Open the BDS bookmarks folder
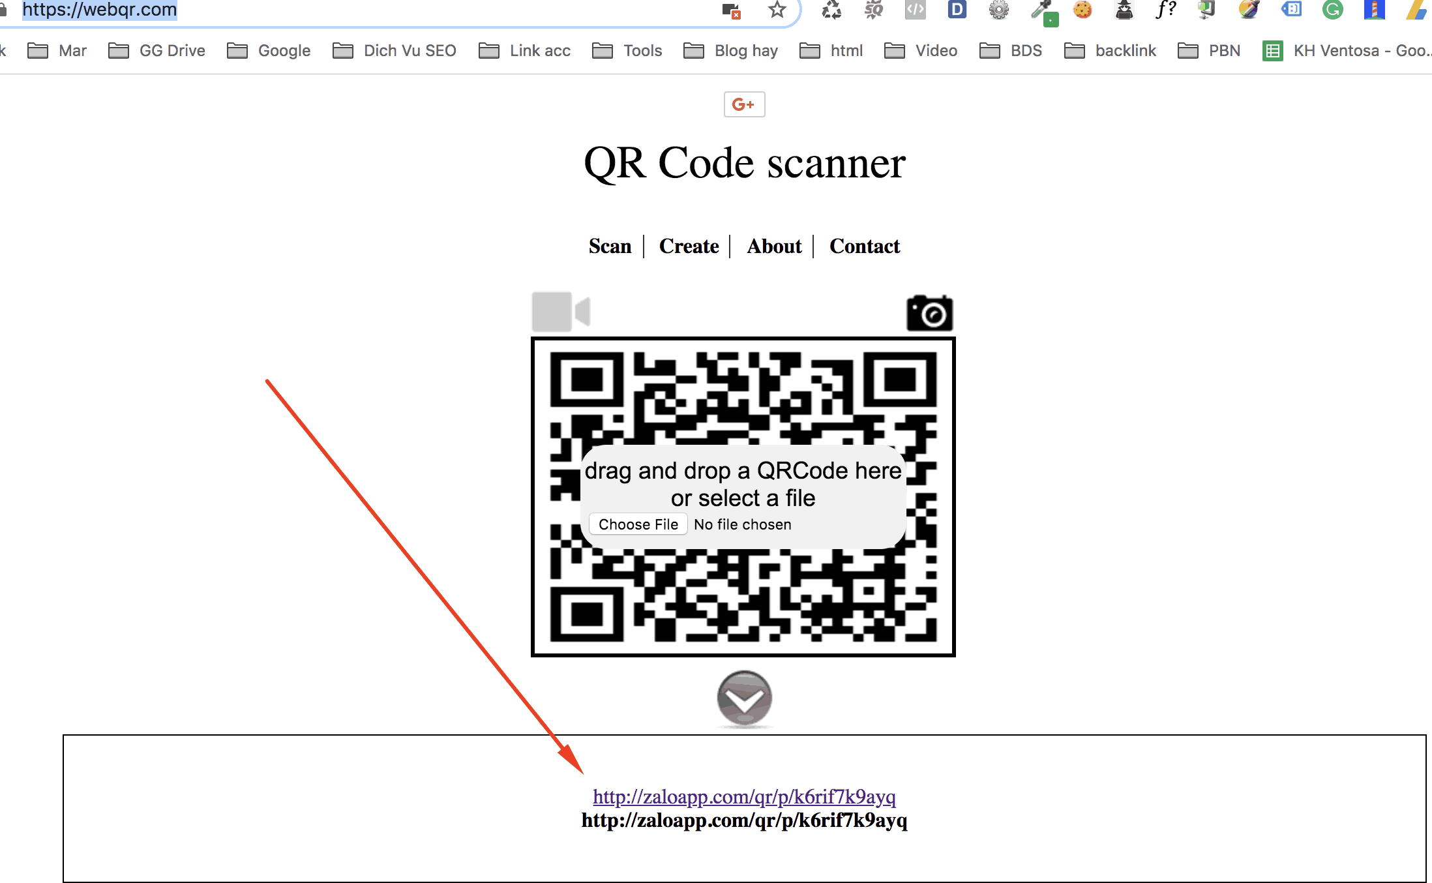Viewport: 1432px width, 883px height. click(1011, 51)
